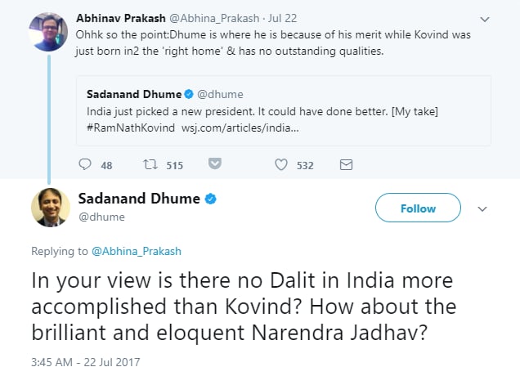Like Abhinav Prakash's tweet

pos(281,165)
